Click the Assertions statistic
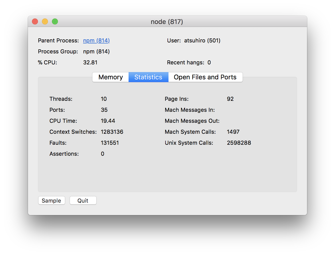335x255 pixels. 102,154
